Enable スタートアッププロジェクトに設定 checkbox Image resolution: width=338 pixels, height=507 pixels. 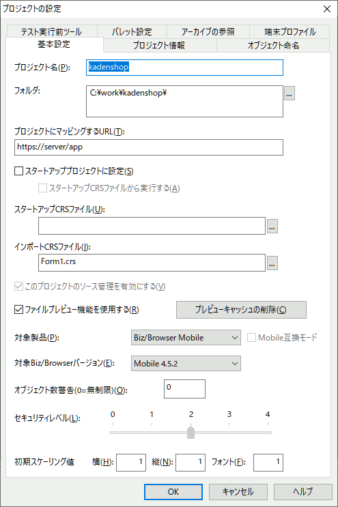click(x=18, y=171)
